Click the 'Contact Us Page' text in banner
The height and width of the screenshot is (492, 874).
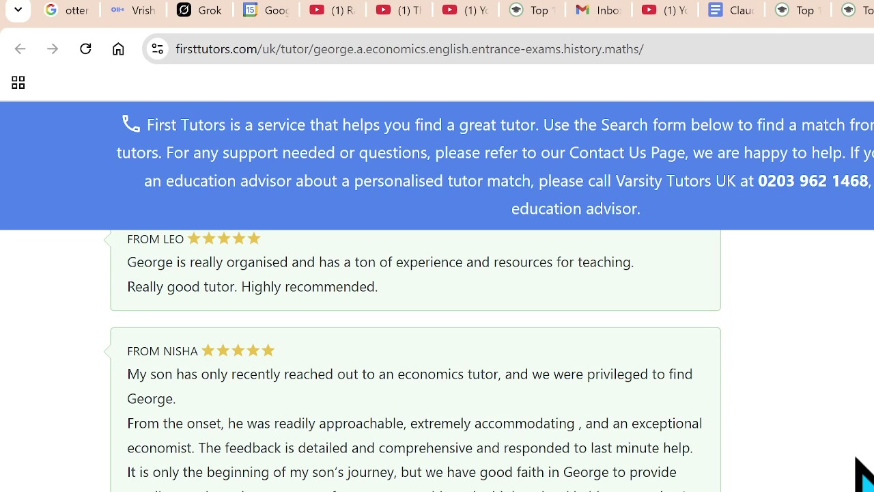(627, 152)
